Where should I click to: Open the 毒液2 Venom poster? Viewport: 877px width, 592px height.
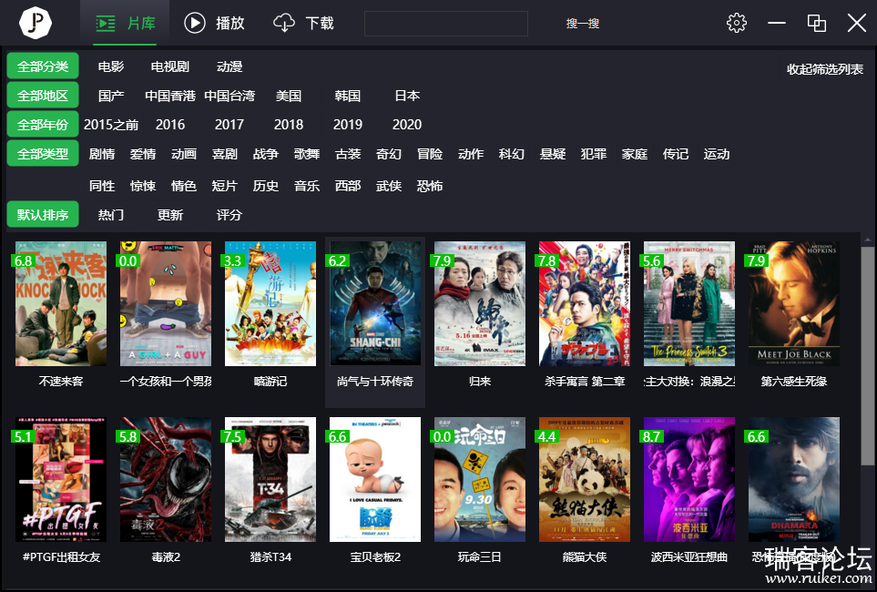pos(166,480)
